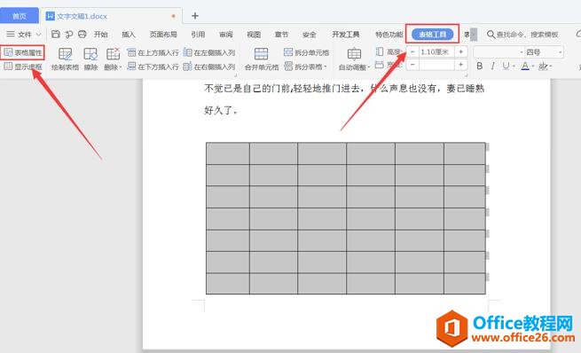Click the cell-size dialog launcher corner icon
This screenshot has width=581, height=353.
pos(467,75)
